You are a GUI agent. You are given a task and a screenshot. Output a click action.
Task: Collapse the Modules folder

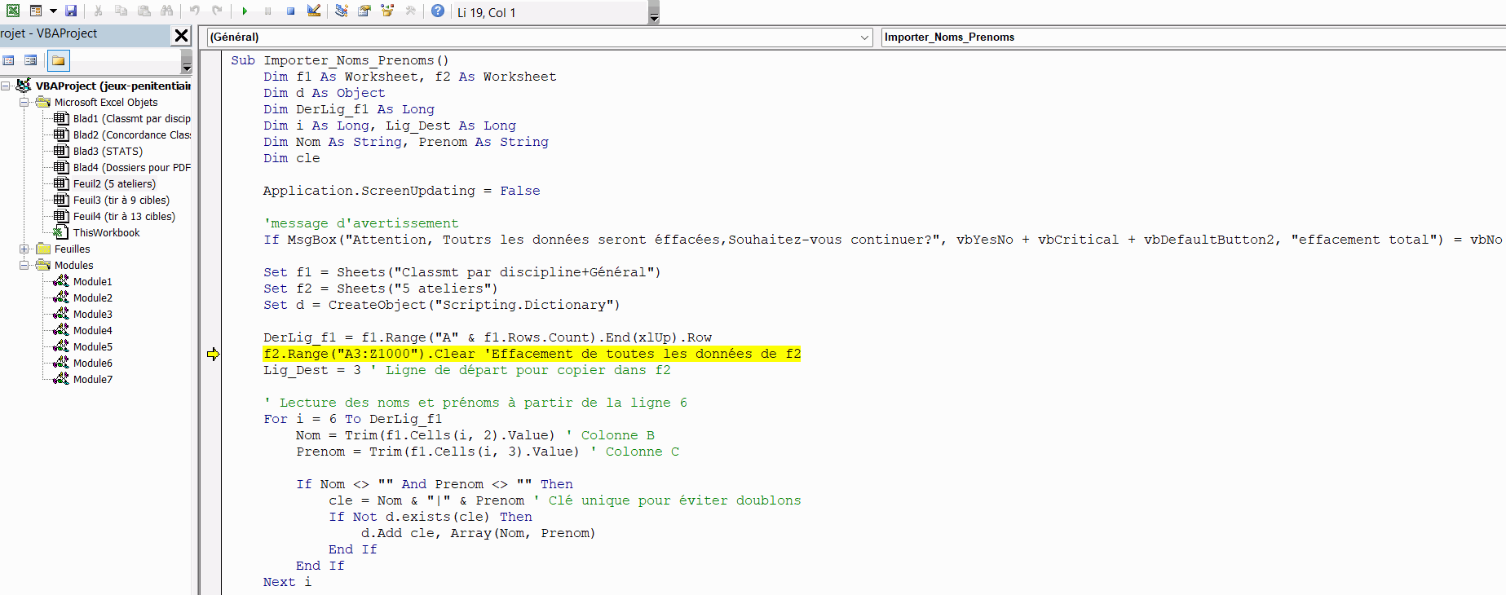coord(24,265)
